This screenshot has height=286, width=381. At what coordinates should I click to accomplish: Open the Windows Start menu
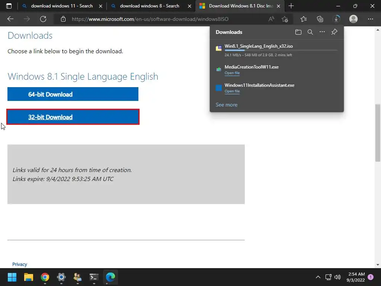point(12,277)
